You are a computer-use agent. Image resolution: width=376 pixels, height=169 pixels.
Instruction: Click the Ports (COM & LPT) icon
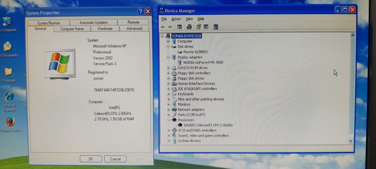tap(174, 115)
